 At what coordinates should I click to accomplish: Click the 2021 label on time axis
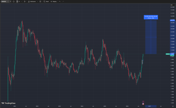(15, 106)
